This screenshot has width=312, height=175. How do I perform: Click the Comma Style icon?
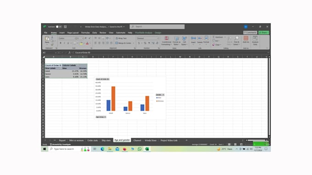[149, 43]
